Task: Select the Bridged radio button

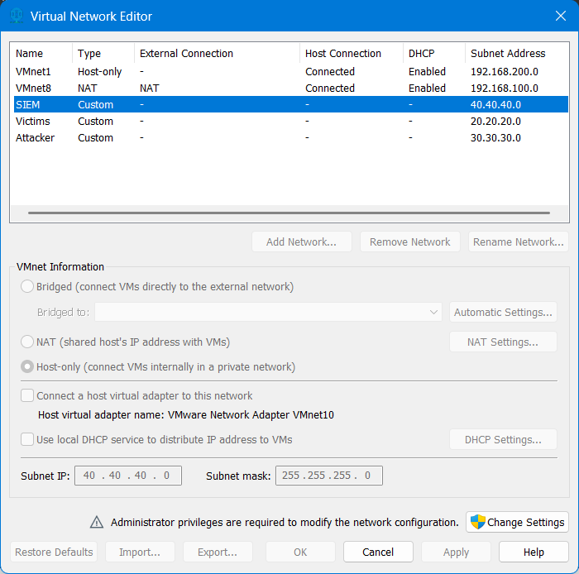Action: 28,287
